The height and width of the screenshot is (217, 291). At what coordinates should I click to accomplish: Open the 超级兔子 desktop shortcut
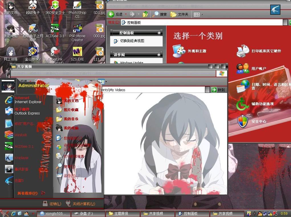pyautogui.click(x=33, y=7)
